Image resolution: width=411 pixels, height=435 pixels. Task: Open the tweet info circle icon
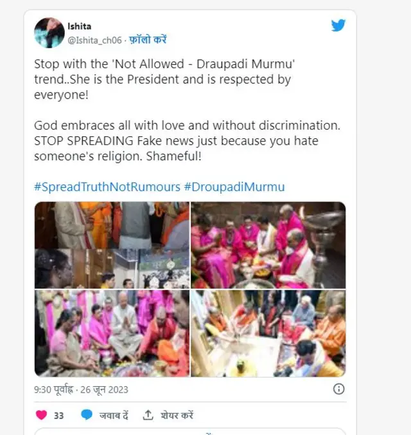[338, 389]
